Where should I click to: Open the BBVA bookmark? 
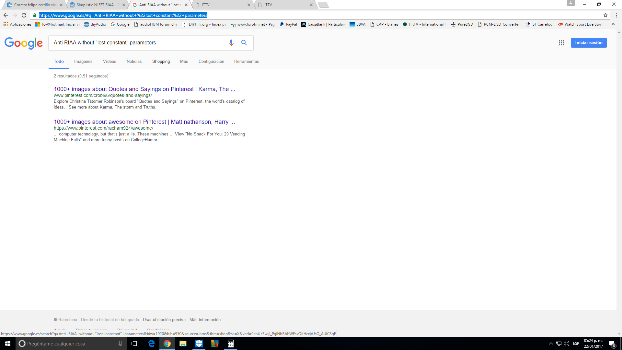(357, 24)
